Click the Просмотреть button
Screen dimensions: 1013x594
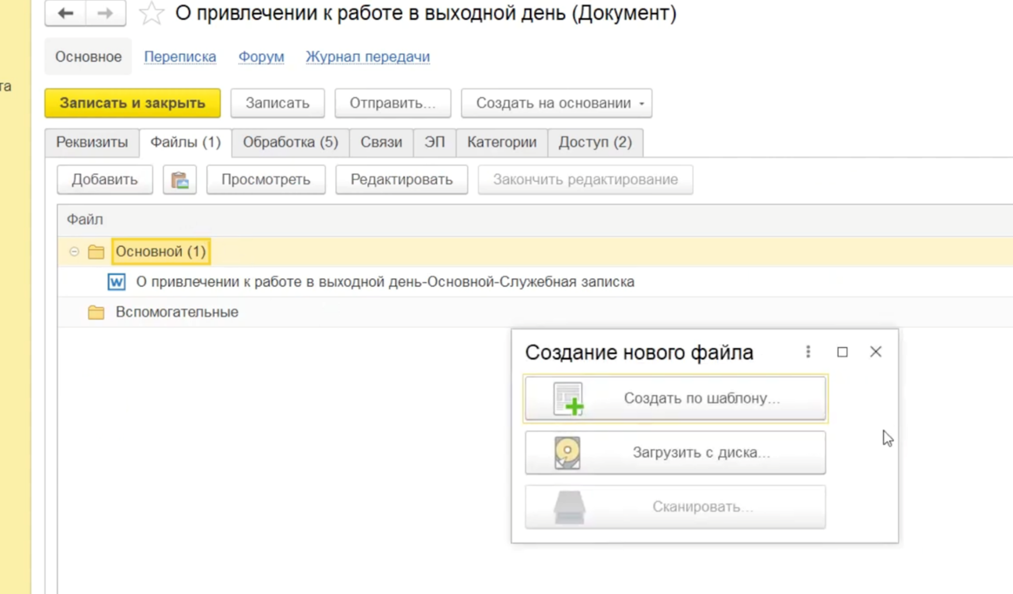tap(266, 180)
